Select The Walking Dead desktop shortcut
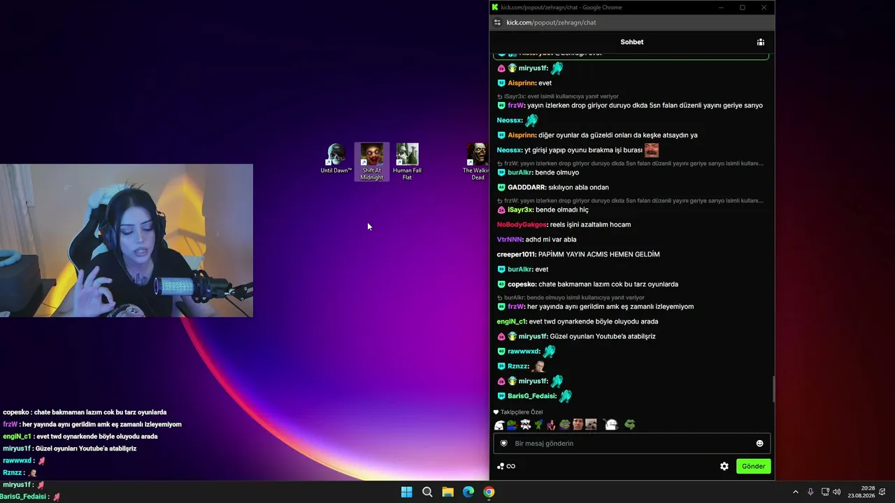The width and height of the screenshot is (895, 503). (x=478, y=162)
